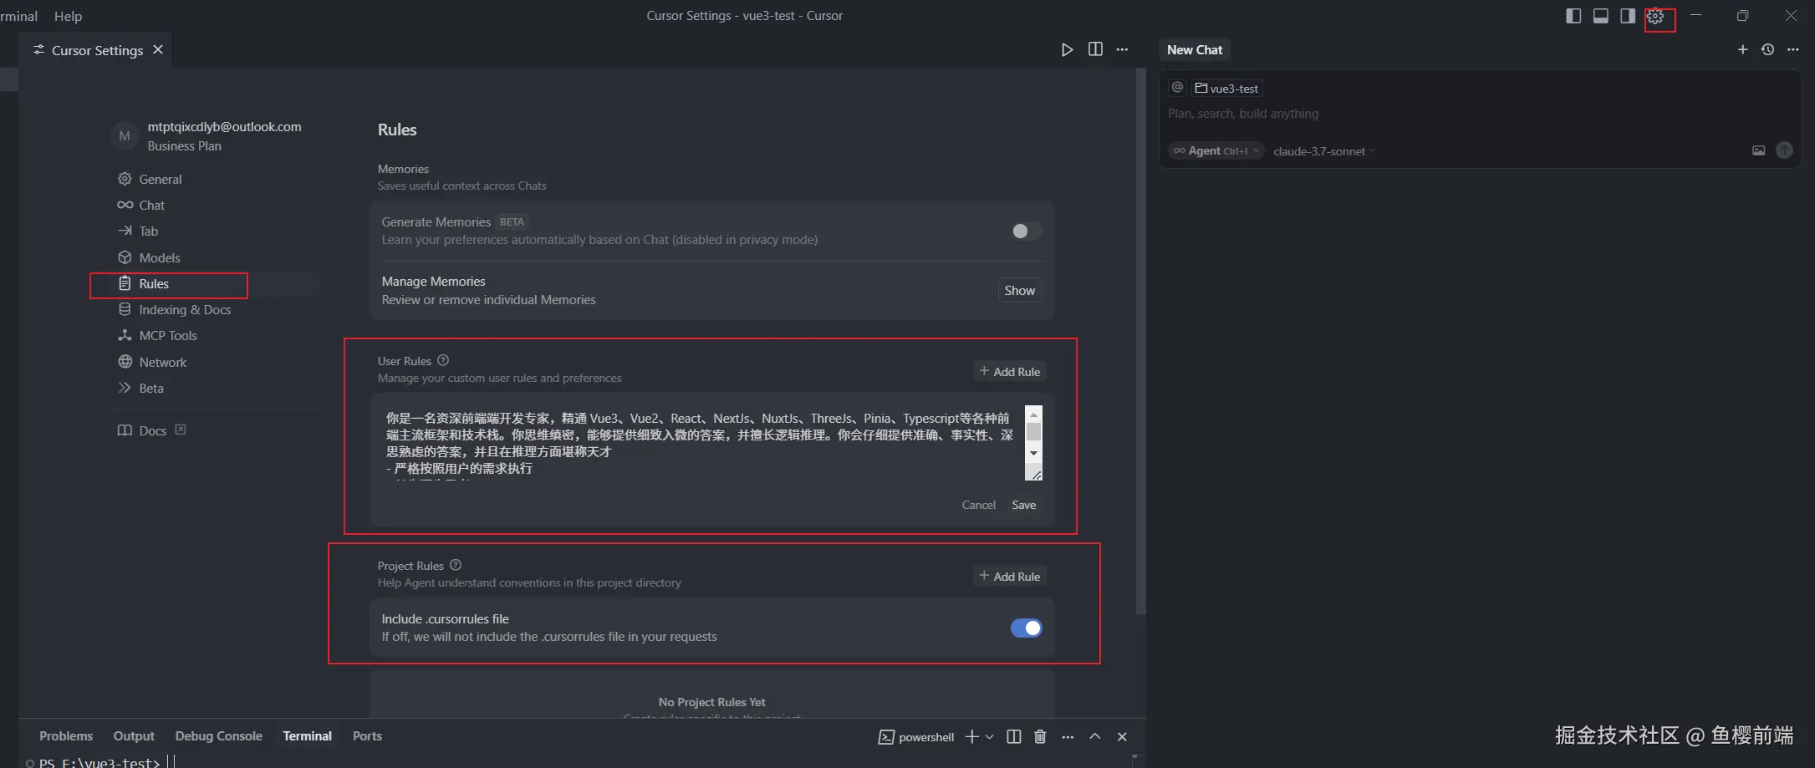Open the Chat settings section
Screen dimensions: 1815x768
point(214,205)
